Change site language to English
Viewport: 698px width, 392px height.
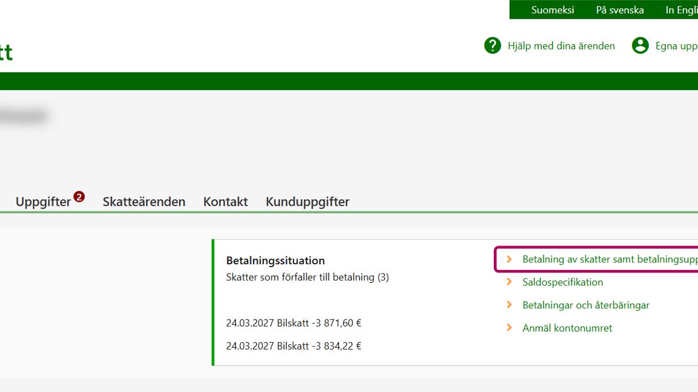(x=681, y=10)
